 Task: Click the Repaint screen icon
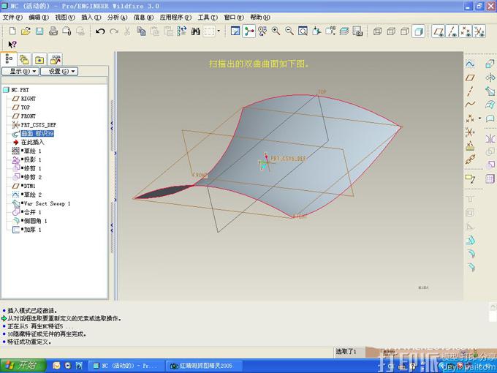pos(235,31)
